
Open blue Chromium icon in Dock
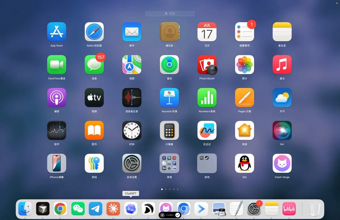click(x=184, y=209)
